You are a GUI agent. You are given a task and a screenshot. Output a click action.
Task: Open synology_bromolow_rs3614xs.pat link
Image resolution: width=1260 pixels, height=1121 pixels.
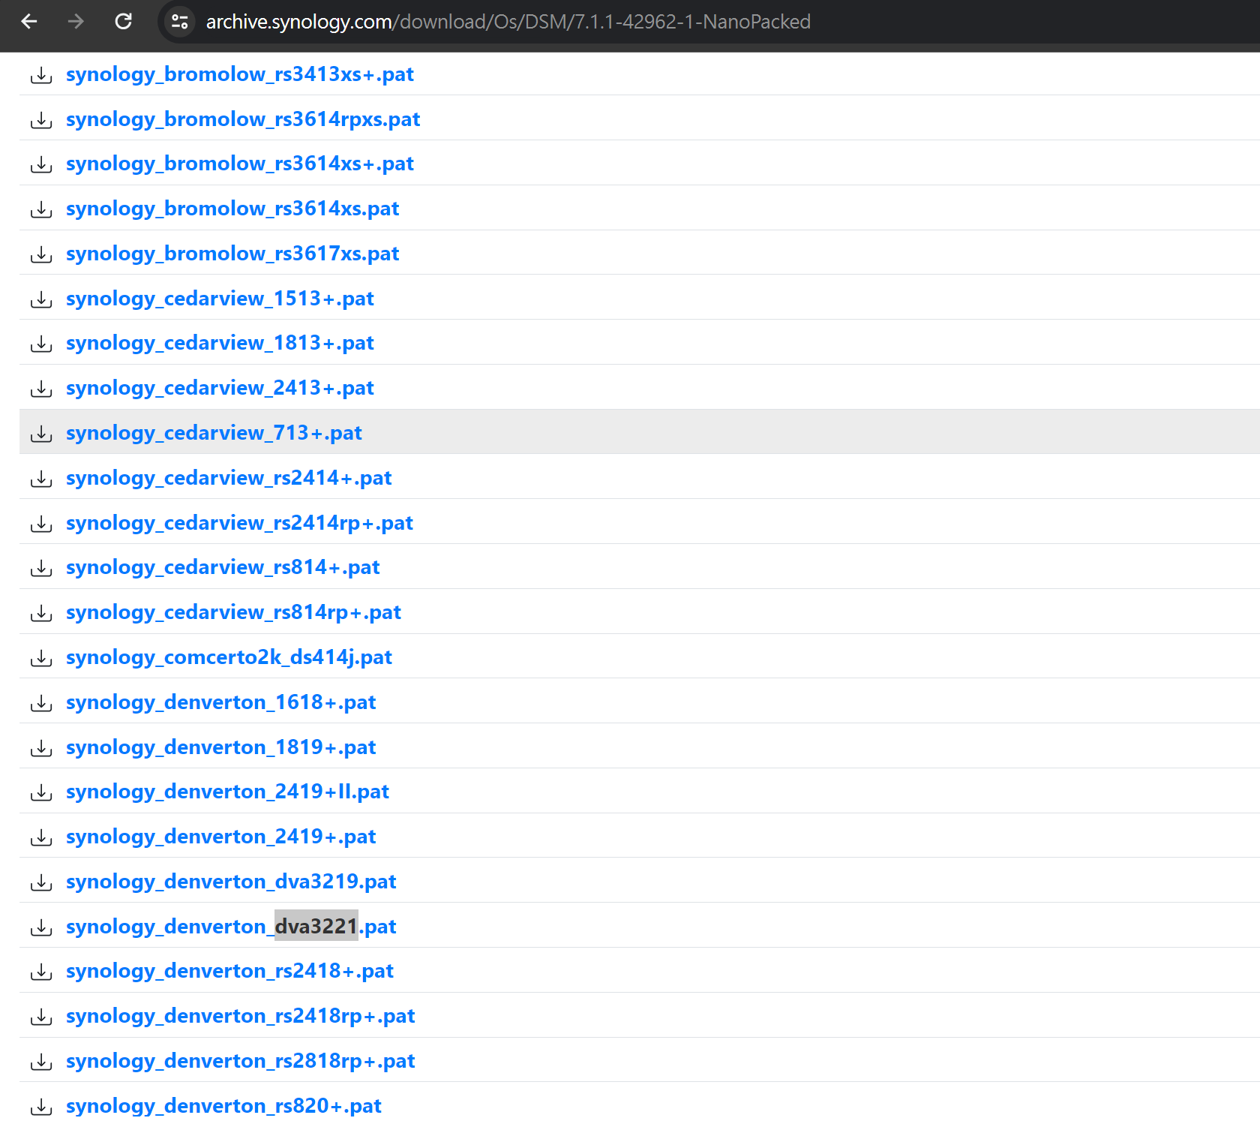coord(232,209)
